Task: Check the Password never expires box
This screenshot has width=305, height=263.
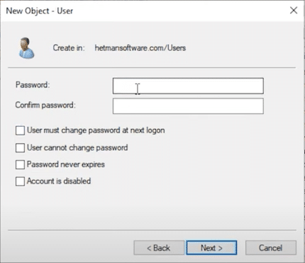Action: 20,164
